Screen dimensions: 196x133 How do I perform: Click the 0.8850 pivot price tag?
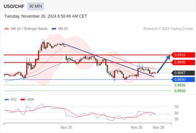[183, 79]
